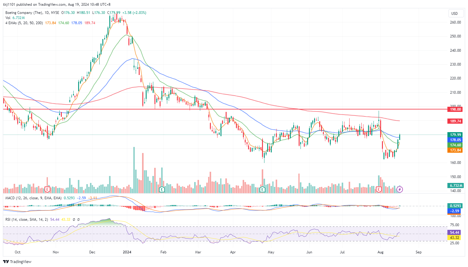
Task: Click the 160.00 price scale label
Action: click(456, 163)
